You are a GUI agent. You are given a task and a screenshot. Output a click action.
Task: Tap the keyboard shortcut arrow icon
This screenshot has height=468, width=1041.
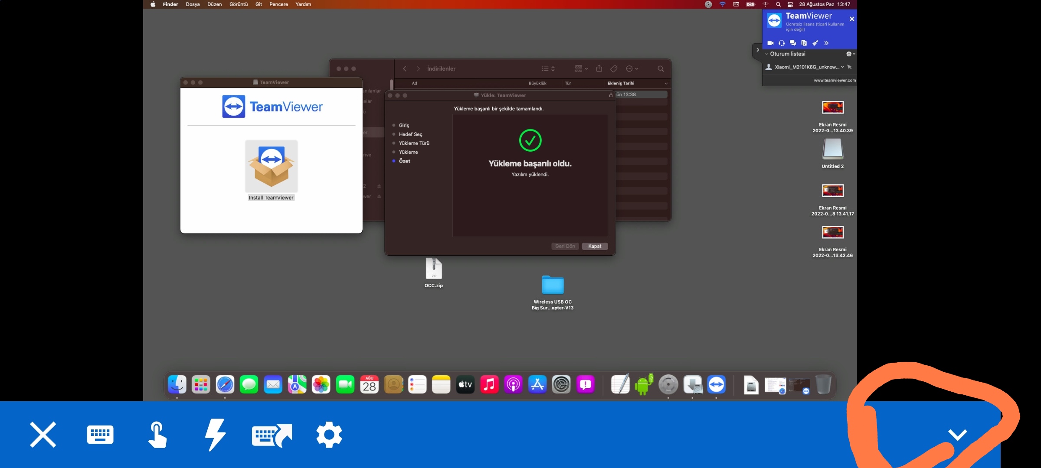tap(272, 435)
